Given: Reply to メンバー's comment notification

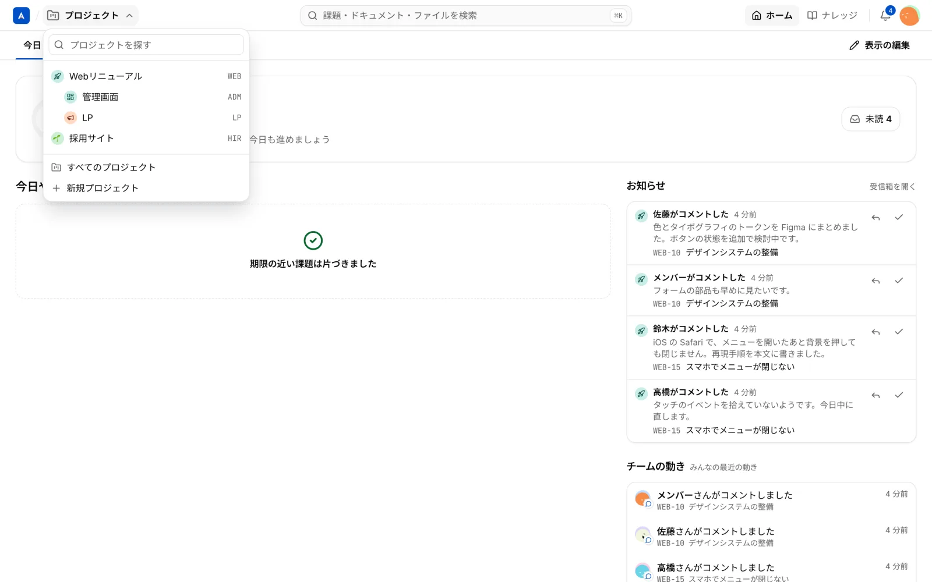Looking at the screenshot, I should pos(875,281).
